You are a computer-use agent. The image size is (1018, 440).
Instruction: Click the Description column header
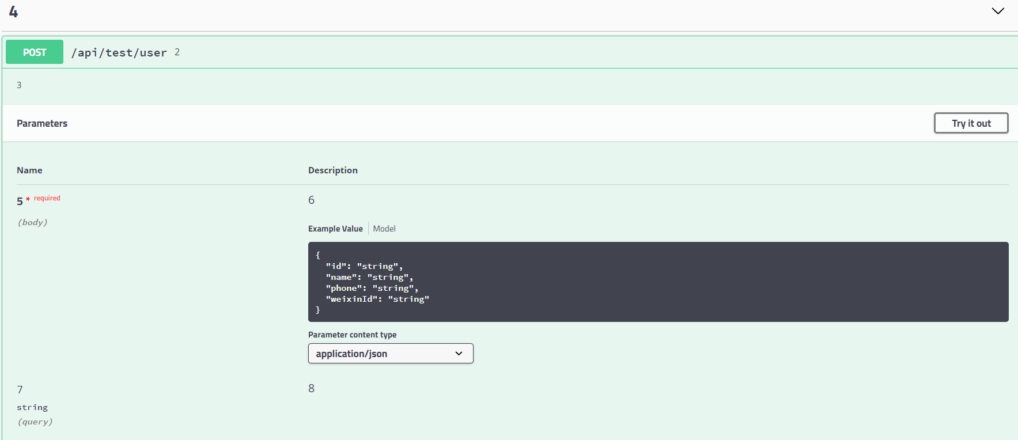333,170
